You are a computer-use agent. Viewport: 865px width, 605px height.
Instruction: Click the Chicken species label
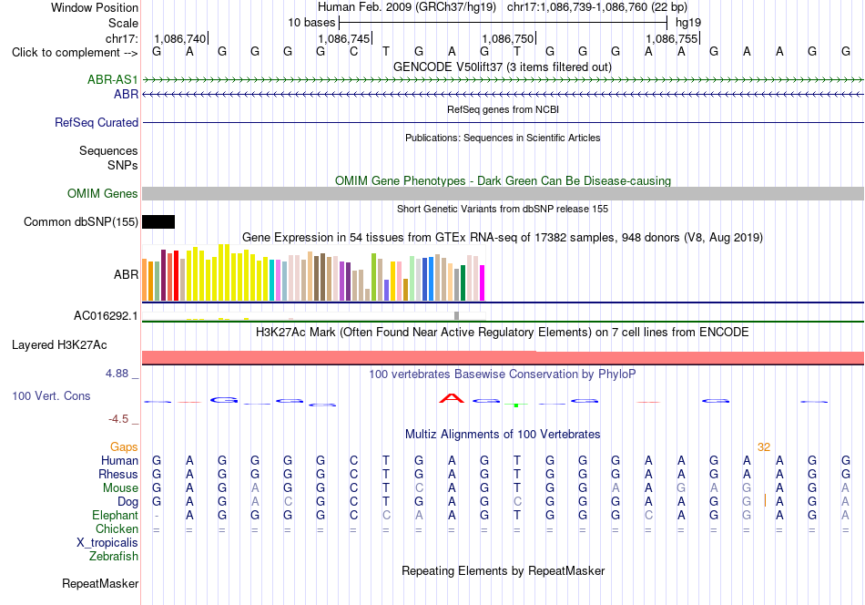(117, 528)
